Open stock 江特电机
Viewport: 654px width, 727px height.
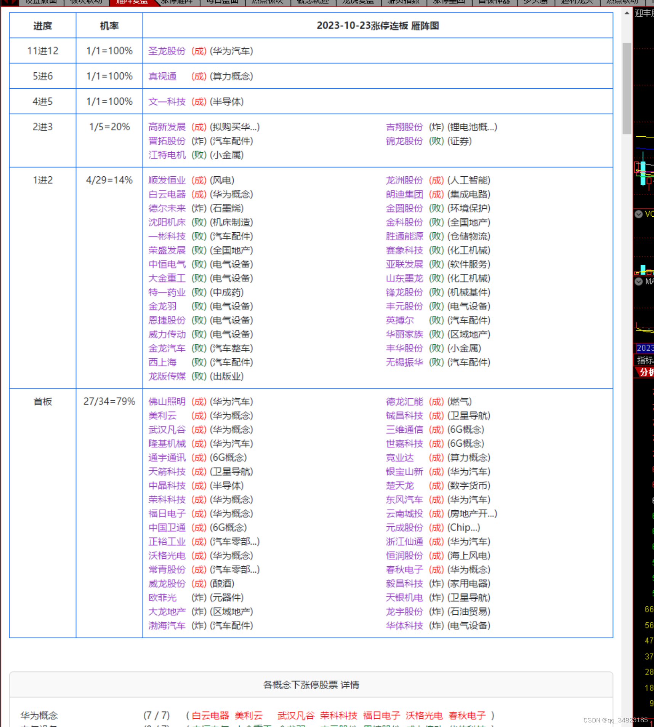pos(167,155)
